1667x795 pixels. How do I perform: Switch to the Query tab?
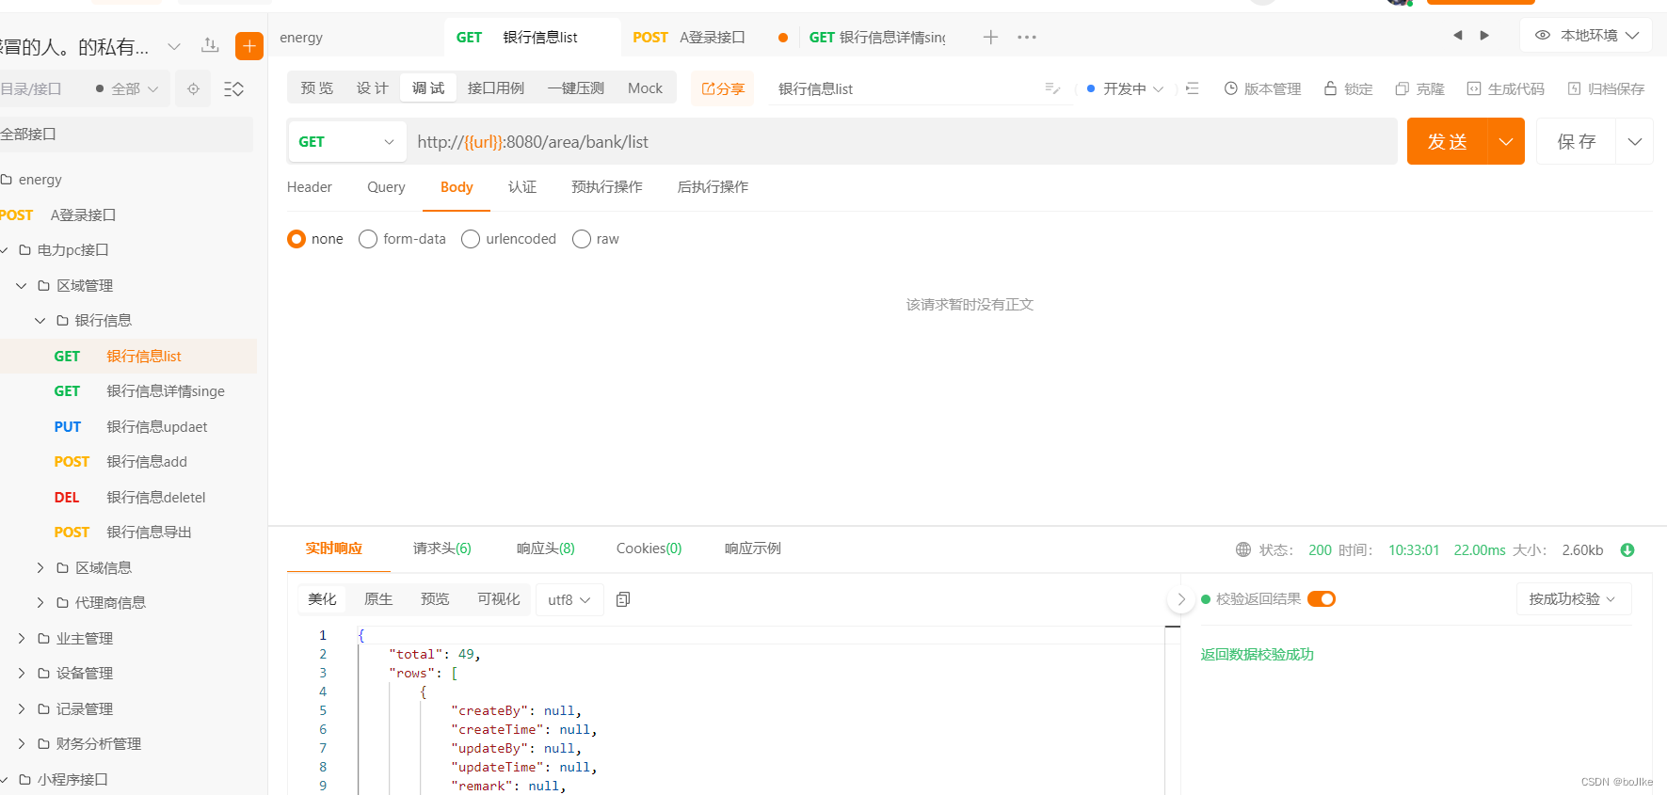pos(386,187)
